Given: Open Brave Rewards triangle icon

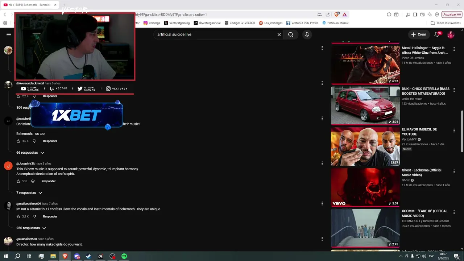Looking at the screenshot, I should [344, 14].
